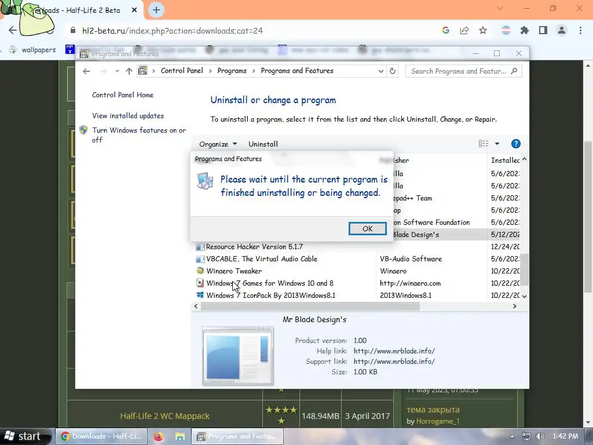Click the vertical scrollbar thumb of program list
The width and height of the screenshot is (593, 445).
point(525,269)
